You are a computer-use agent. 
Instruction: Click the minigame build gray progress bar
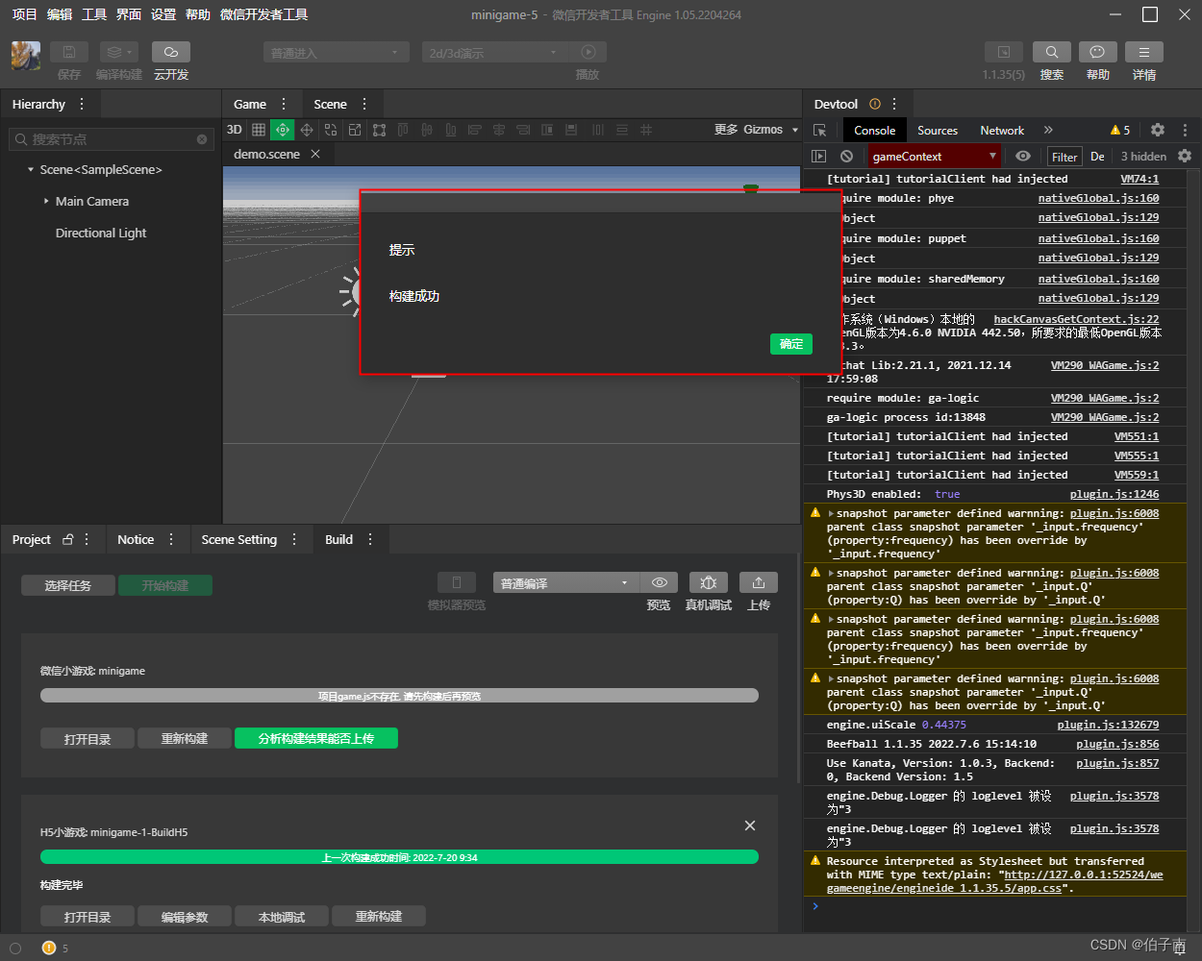coord(399,696)
